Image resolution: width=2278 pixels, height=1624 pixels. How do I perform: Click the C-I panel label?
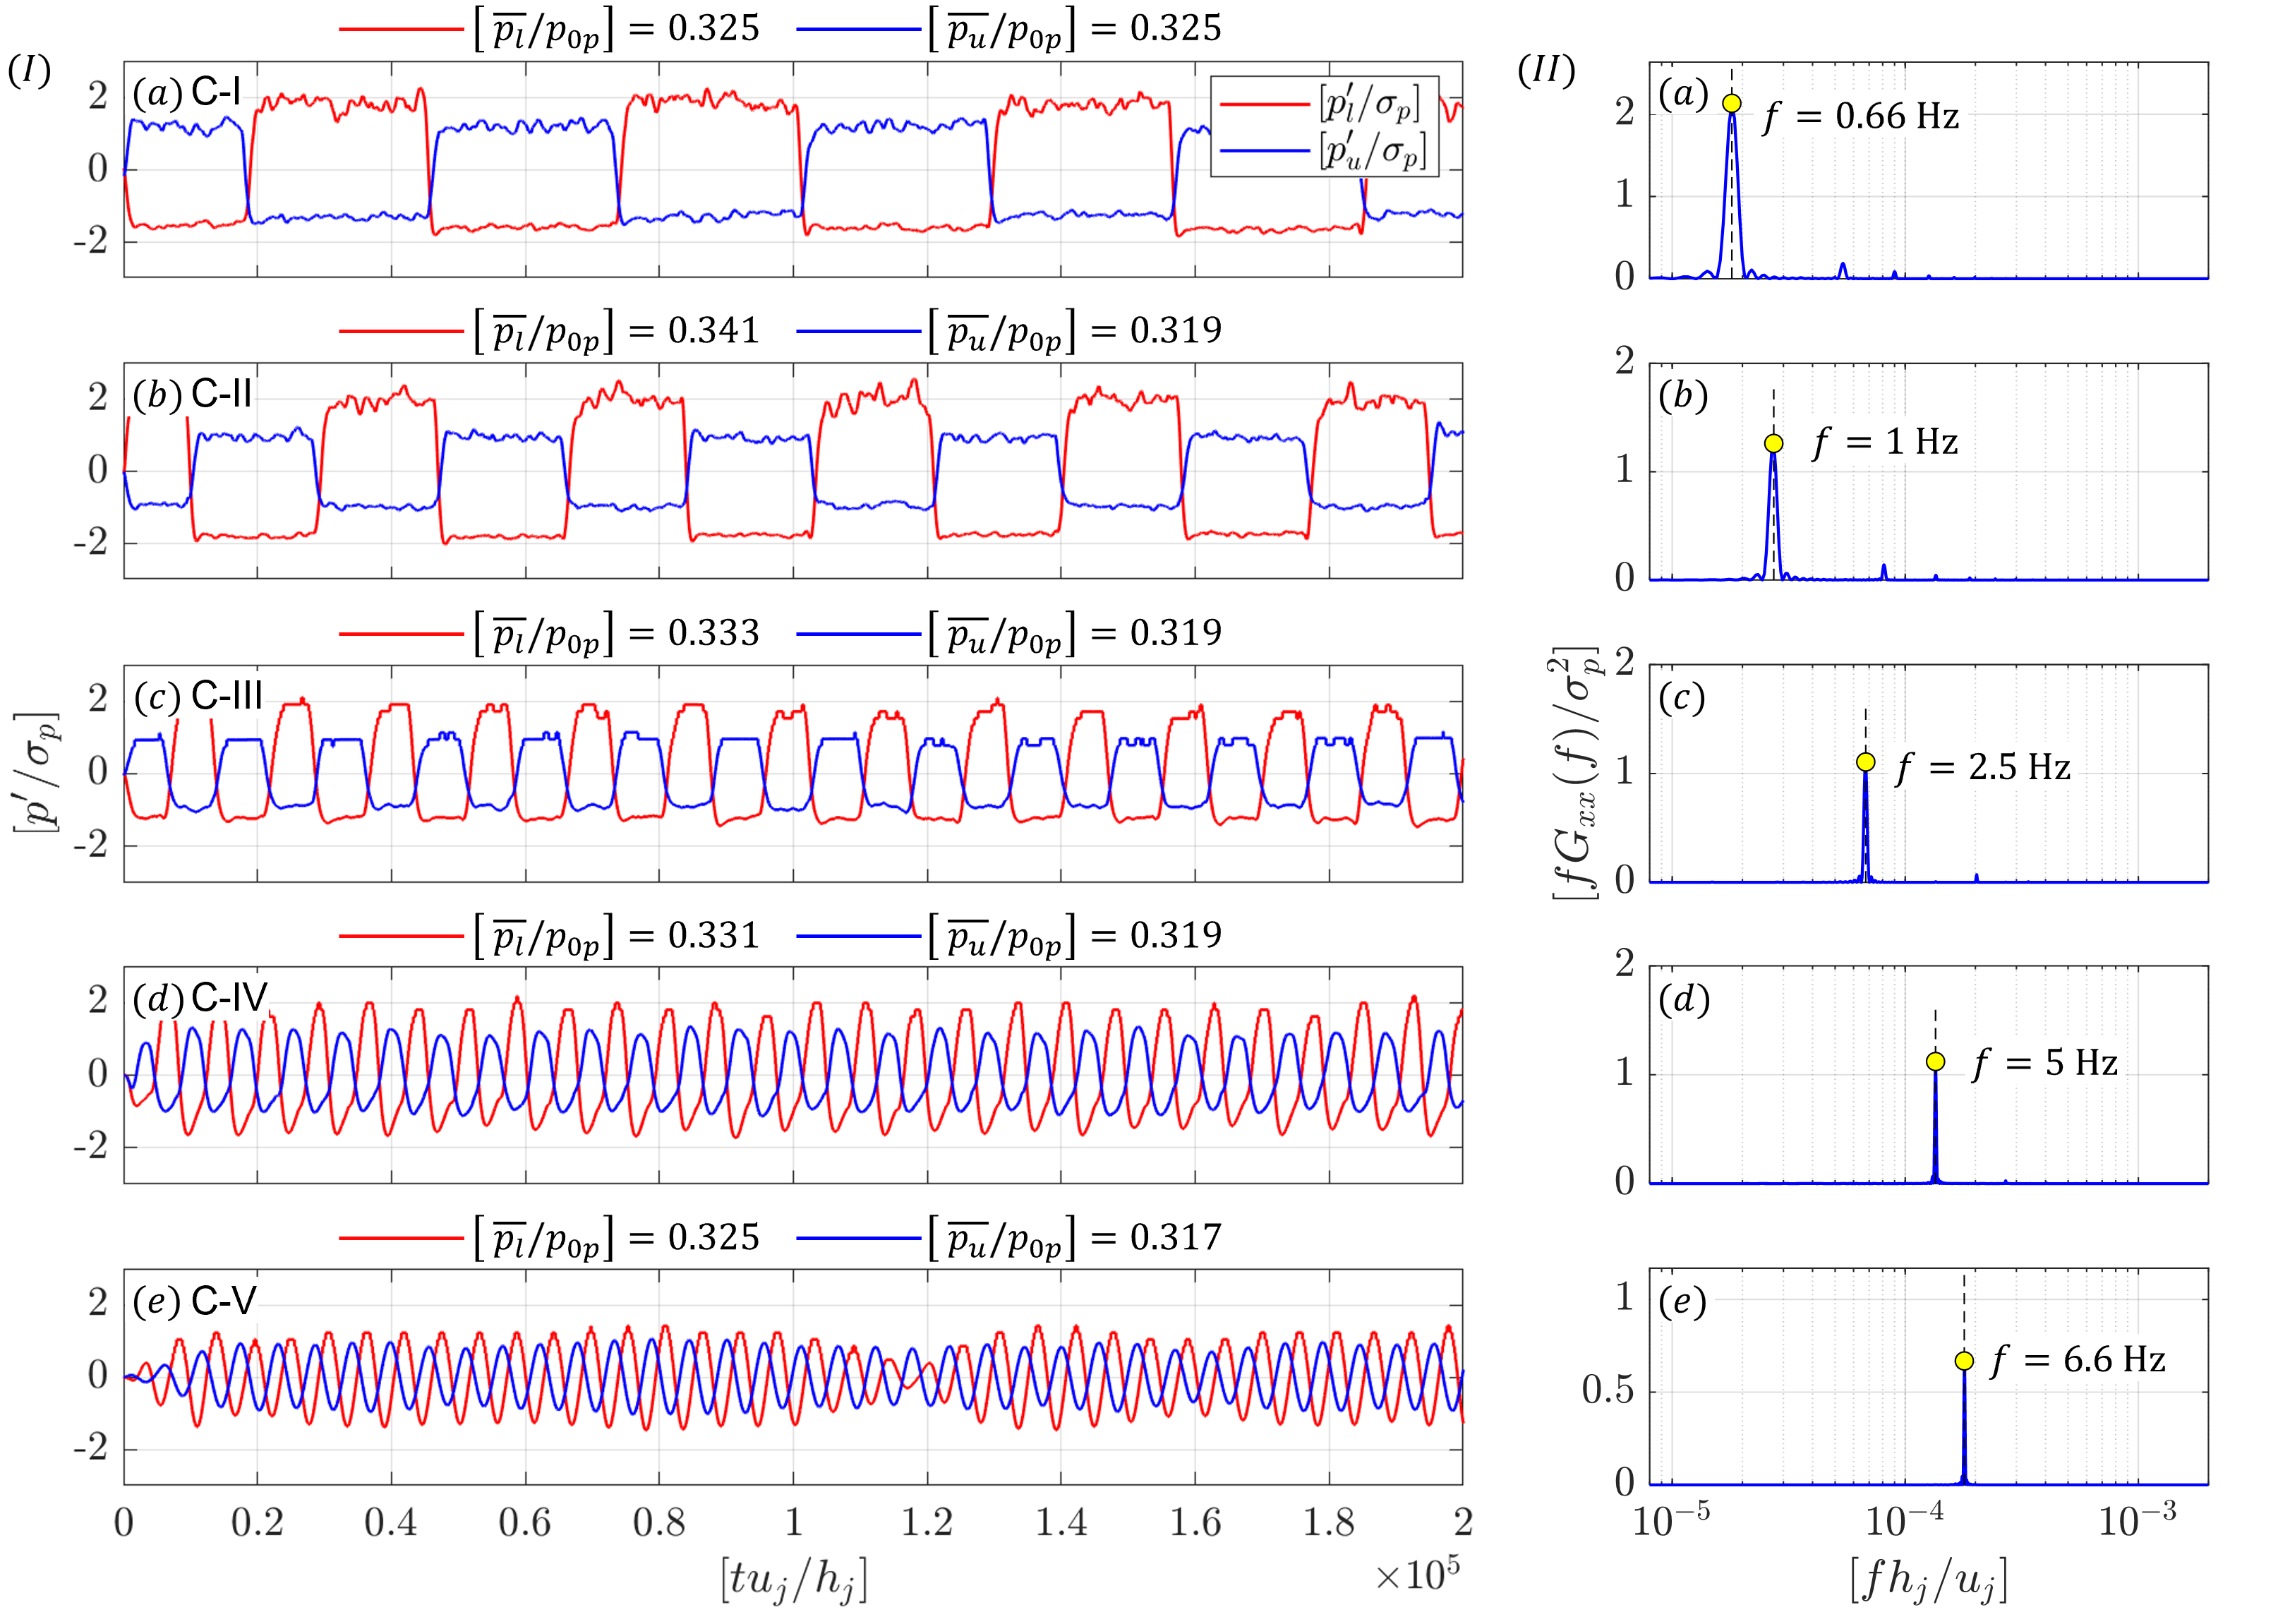[216, 92]
